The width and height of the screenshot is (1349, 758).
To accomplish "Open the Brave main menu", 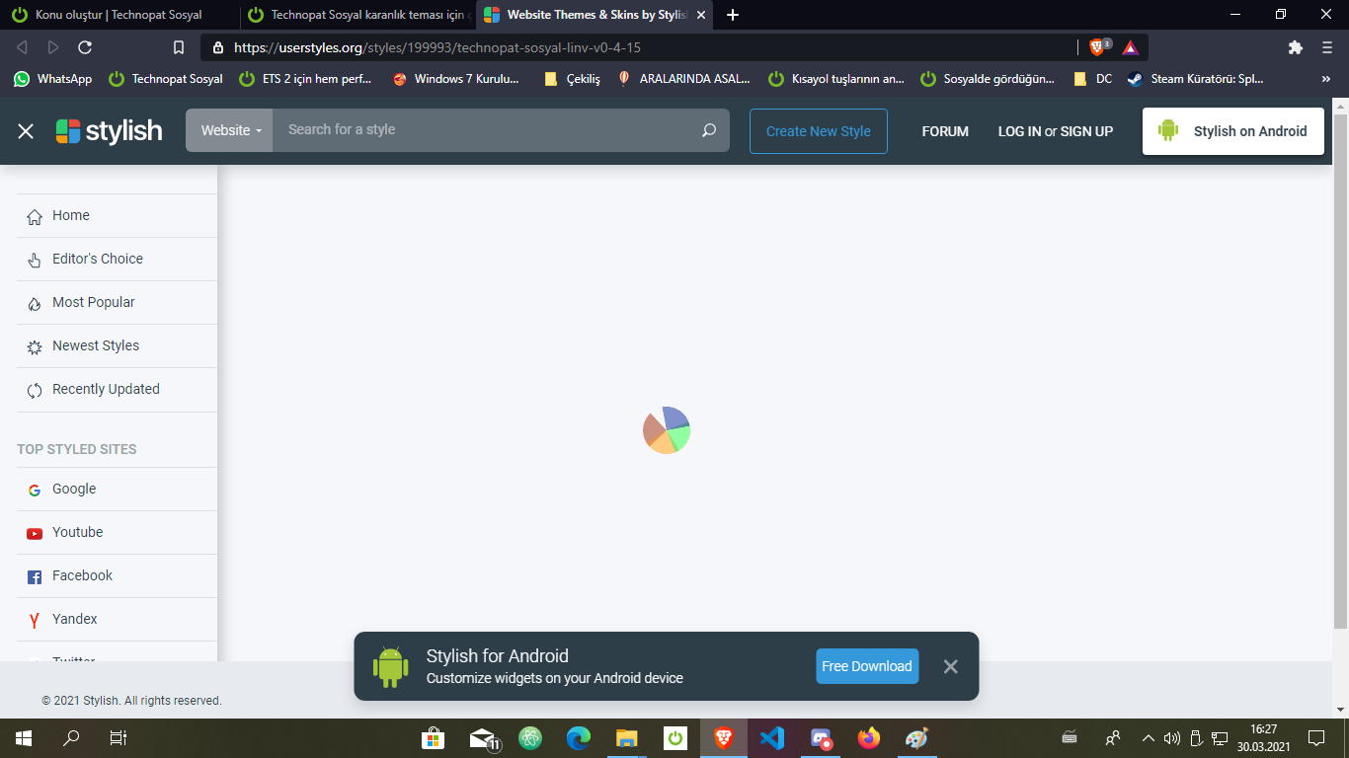I will pyautogui.click(x=1325, y=47).
